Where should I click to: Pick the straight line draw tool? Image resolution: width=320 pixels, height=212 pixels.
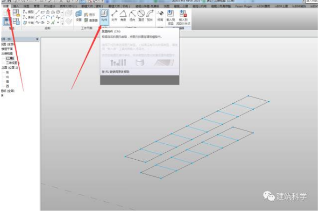[x=37, y=12]
